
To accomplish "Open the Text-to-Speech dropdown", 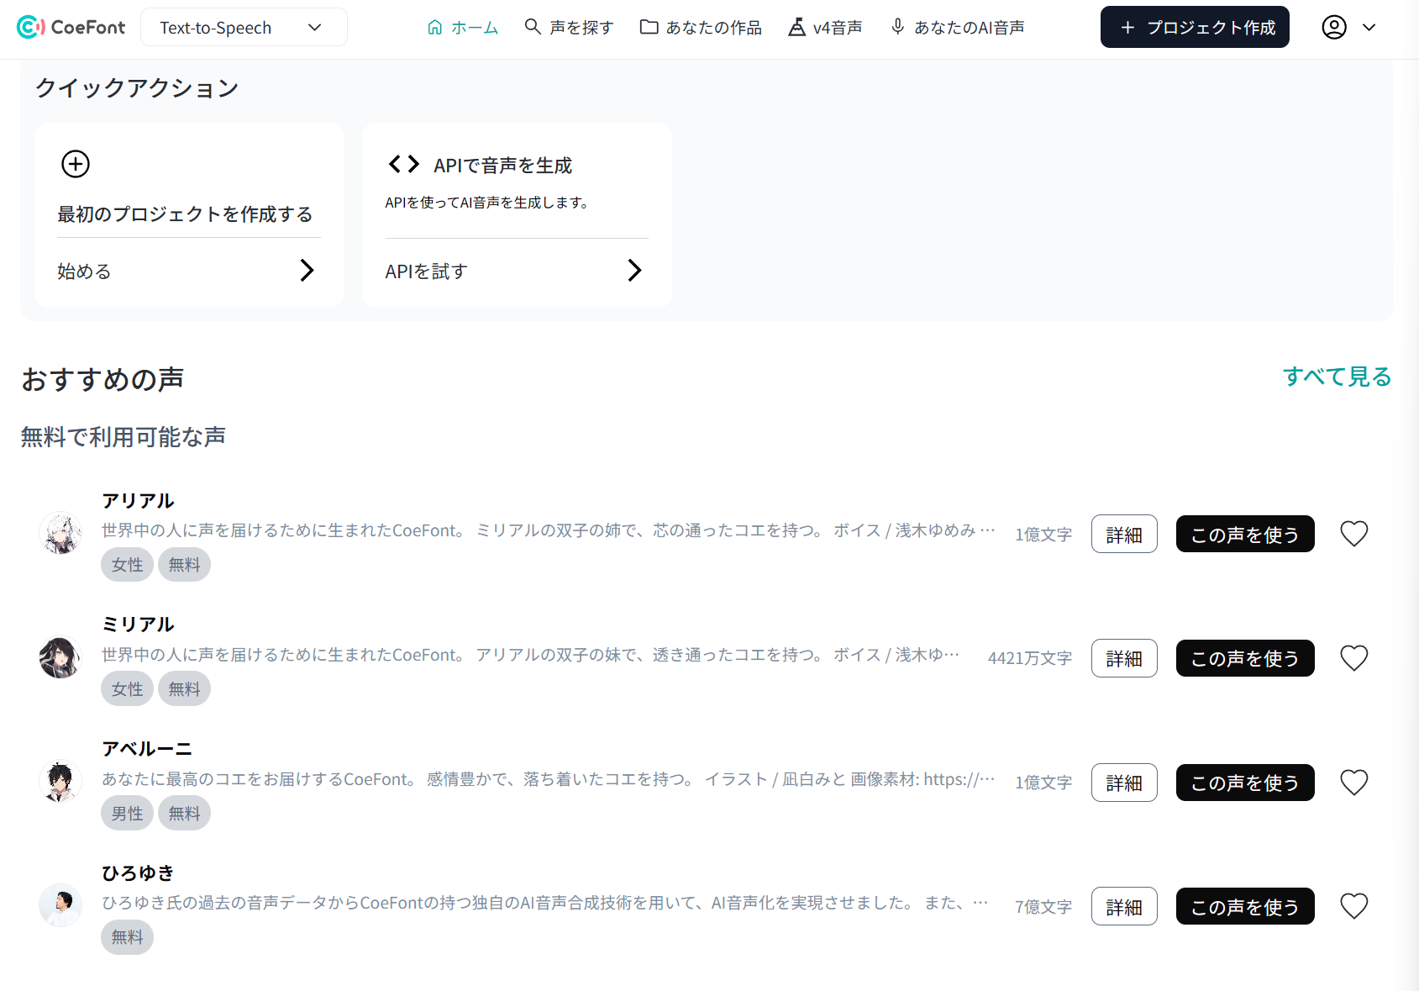I will tap(244, 28).
